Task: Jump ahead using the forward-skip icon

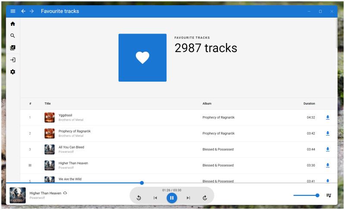Action: pos(205,198)
